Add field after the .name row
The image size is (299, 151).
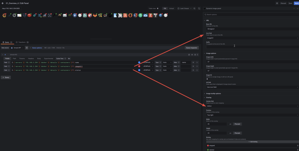[193, 62]
